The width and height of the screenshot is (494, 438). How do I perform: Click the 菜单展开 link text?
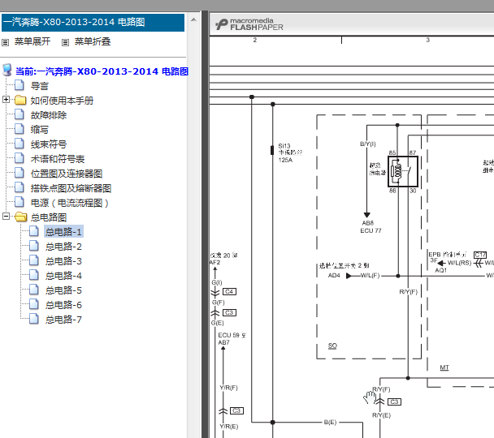pos(32,41)
